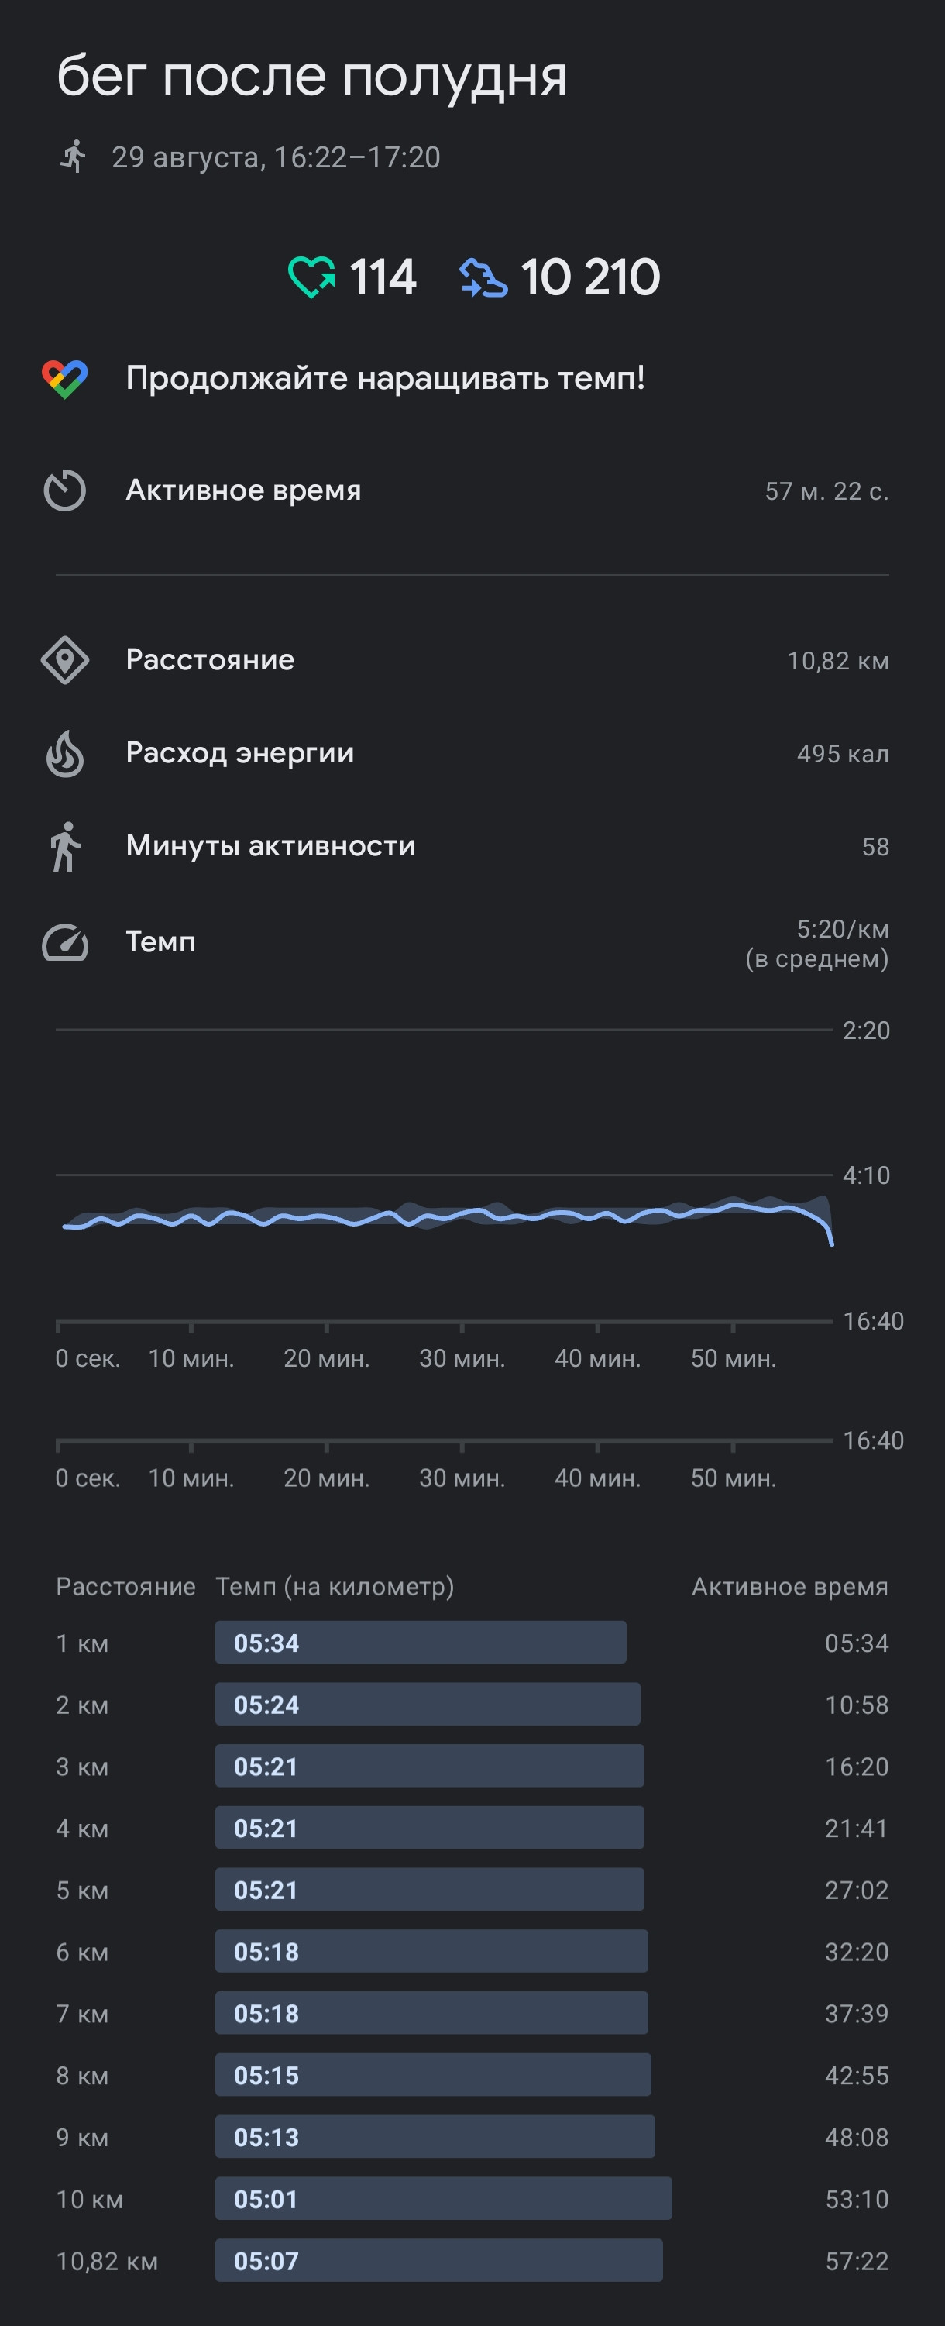The image size is (945, 2326).
Task: Tap the Активное время column header
Action: [x=790, y=1587]
